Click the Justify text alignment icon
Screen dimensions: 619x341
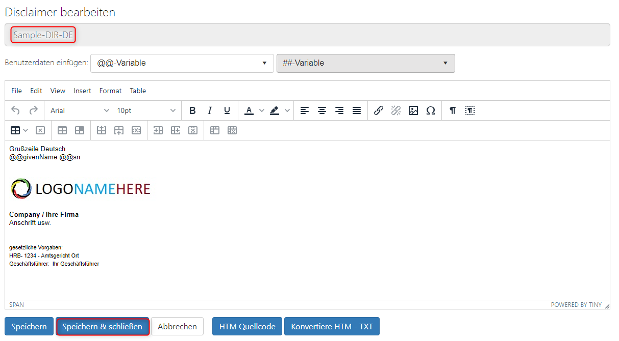(x=357, y=110)
